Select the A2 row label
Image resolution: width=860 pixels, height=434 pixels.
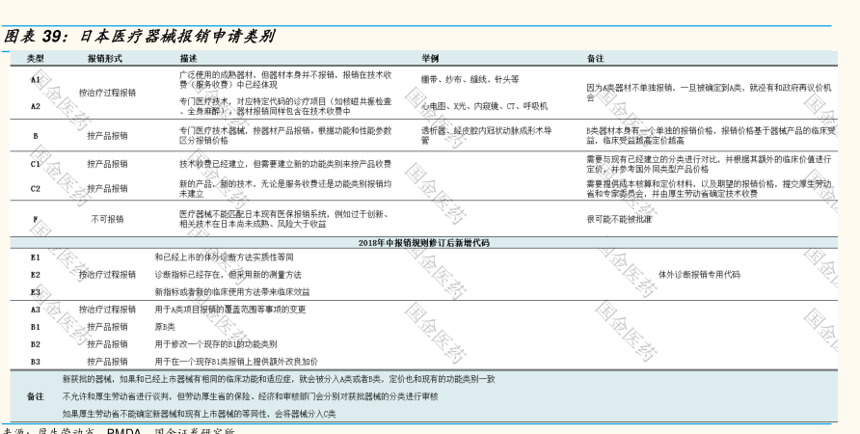tap(35, 106)
